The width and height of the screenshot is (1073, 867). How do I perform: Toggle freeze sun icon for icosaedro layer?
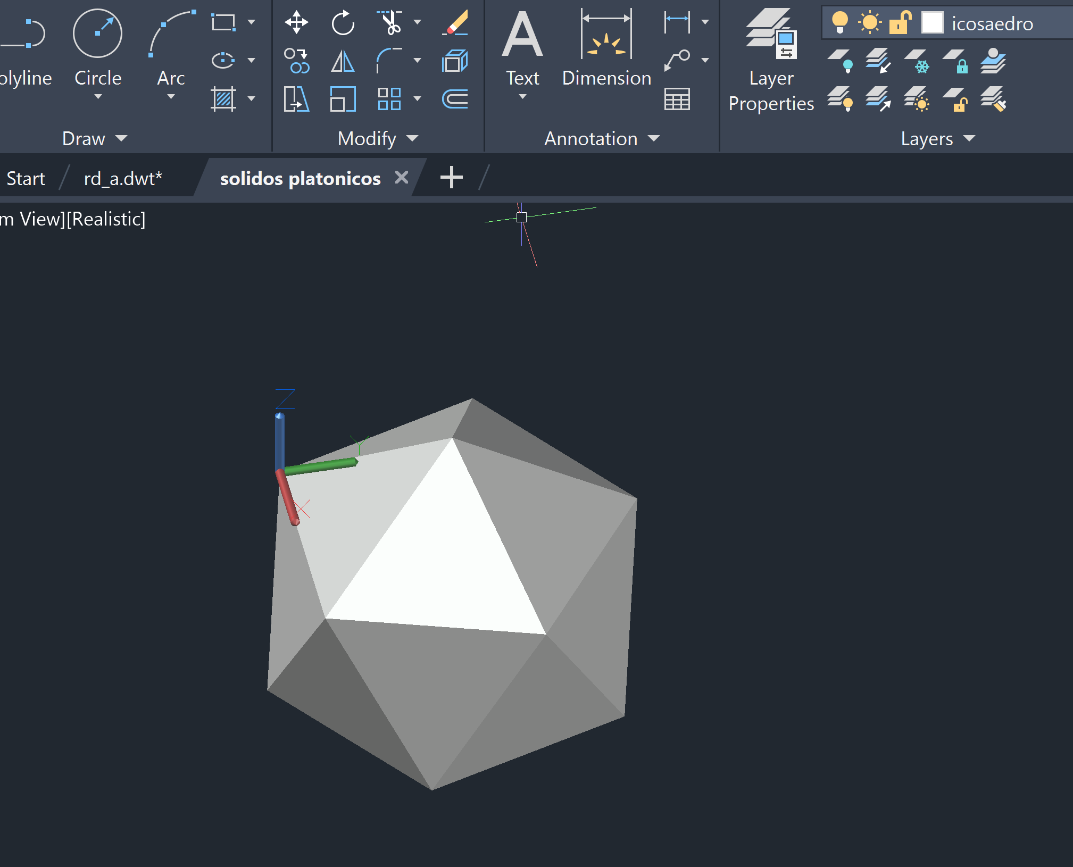click(x=869, y=23)
